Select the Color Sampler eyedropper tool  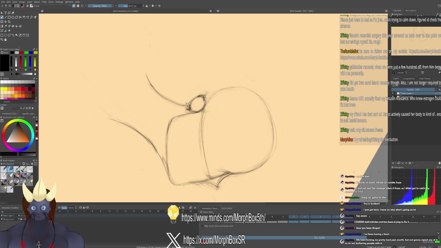coord(6,26)
